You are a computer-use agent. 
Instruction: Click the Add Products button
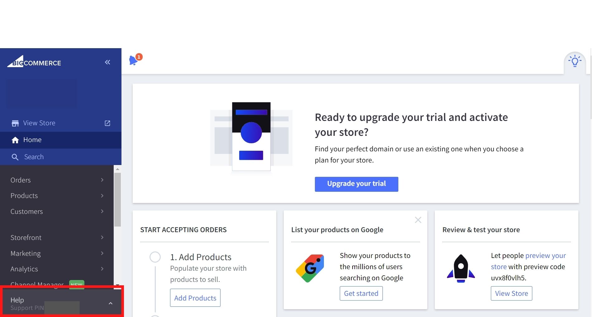click(x=195, y=297)
